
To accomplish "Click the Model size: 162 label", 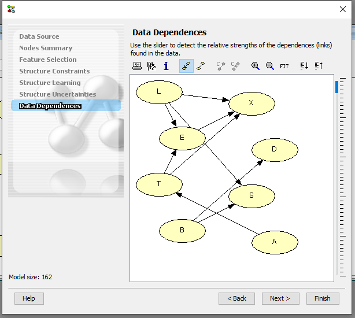I will pos(30,277).
